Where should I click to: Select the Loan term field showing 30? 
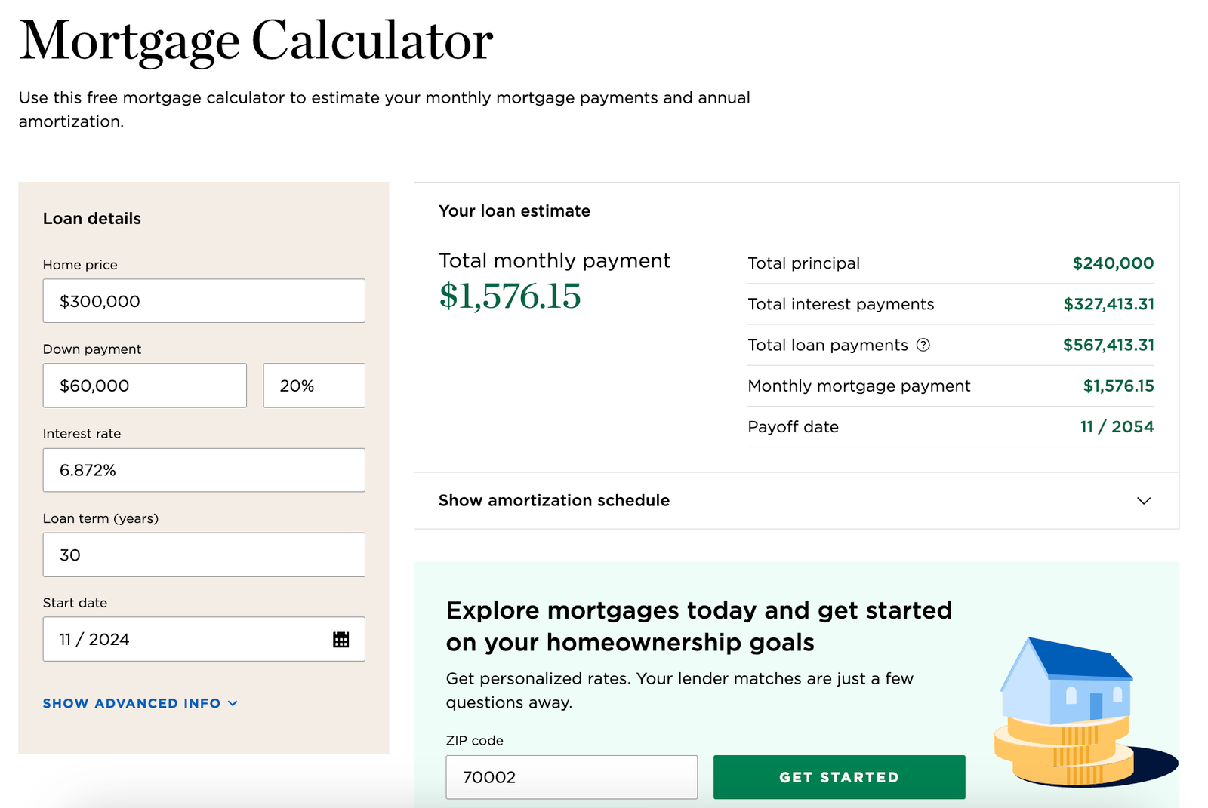tap(204, 555)
